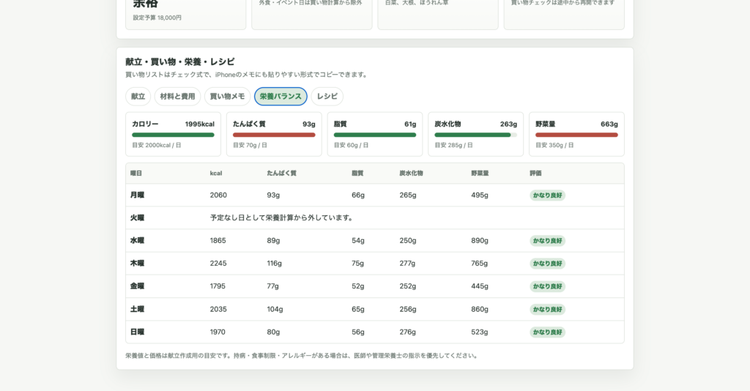Click 目安 60g / 日 label
Image resolution: width=750 pixels, height=391 pixels.
351,145
